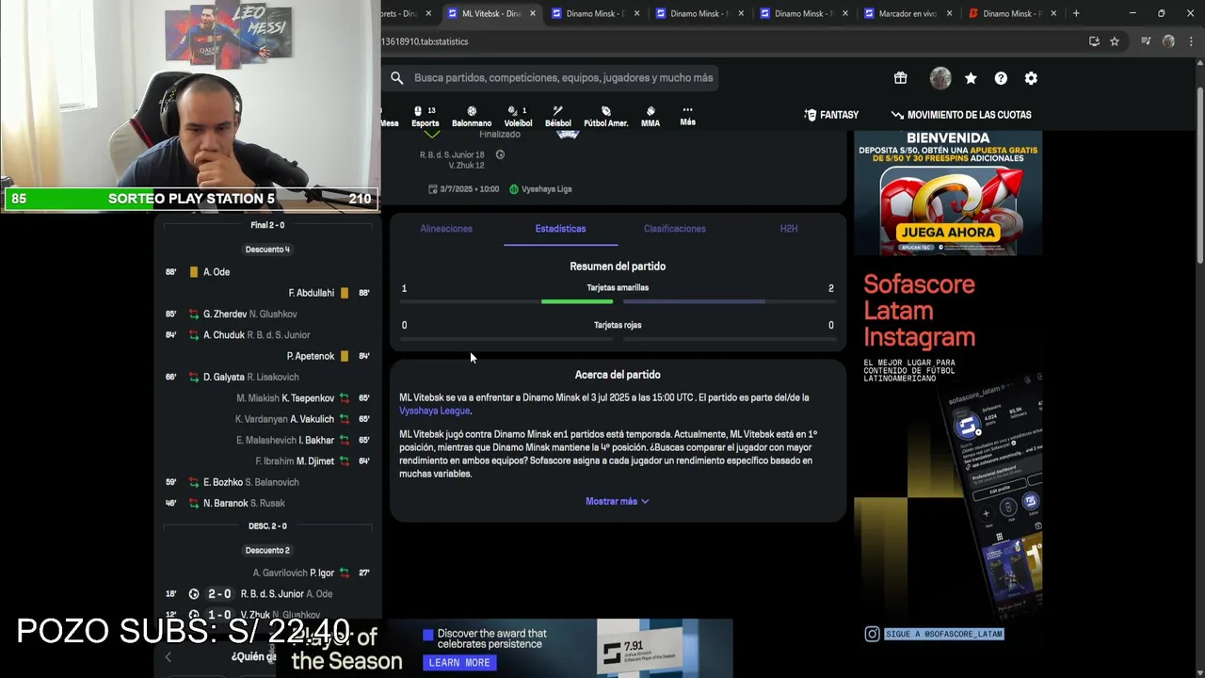Click substitution icon for G. Zherdev

[194, 314]
